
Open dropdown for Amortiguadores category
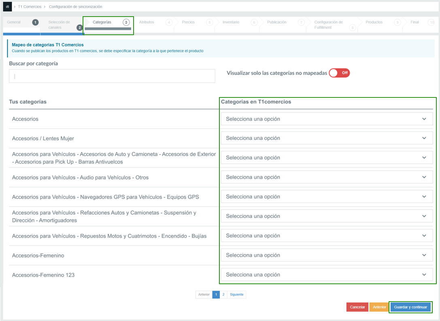coord(327,216)
